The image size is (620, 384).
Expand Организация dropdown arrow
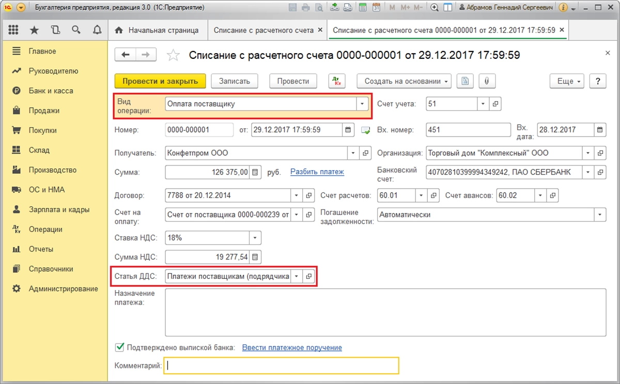(x=588, y=153)
